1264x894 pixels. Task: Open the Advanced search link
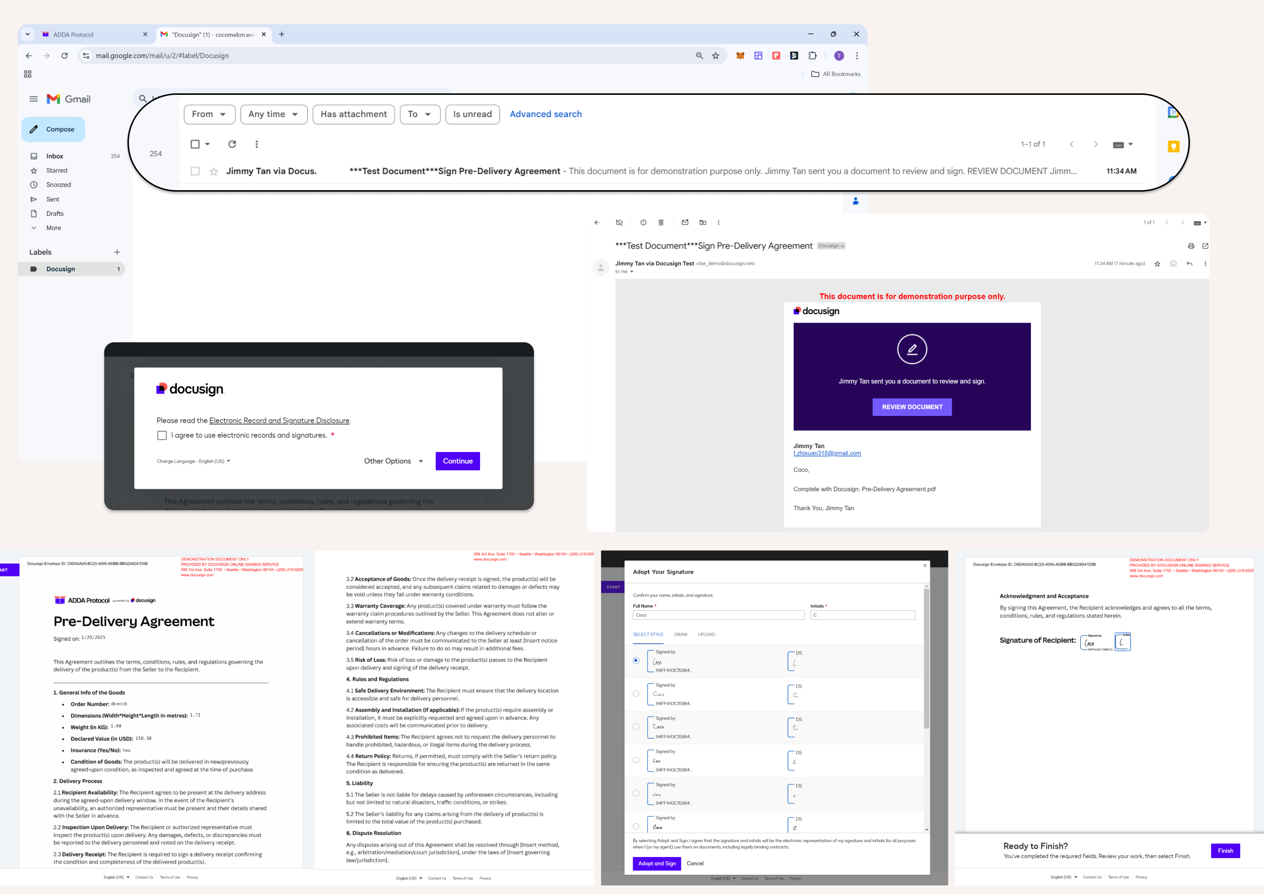tap(545, 115)
